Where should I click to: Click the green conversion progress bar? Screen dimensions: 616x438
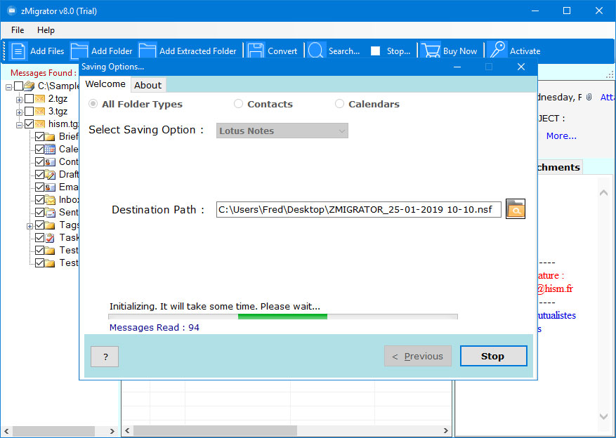pos(282,317)
